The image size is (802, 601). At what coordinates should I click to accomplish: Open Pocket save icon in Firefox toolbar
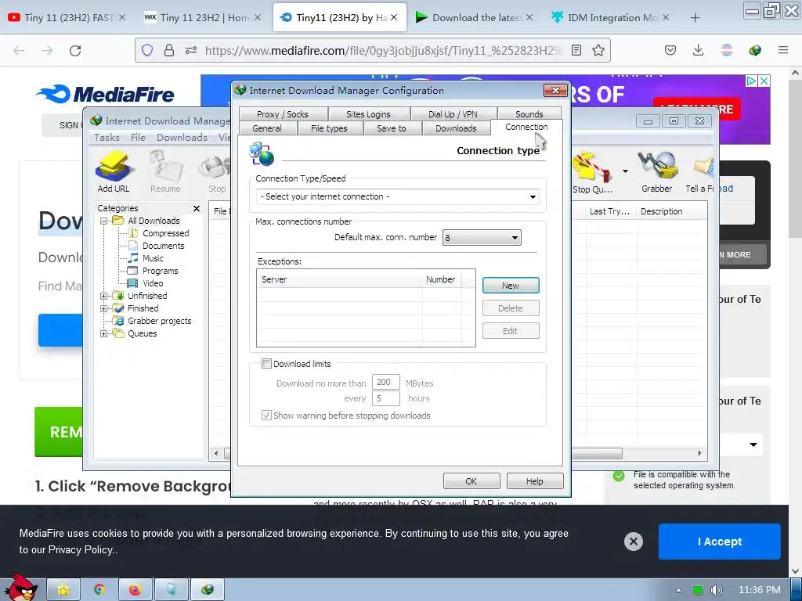(x=670, y=50)
